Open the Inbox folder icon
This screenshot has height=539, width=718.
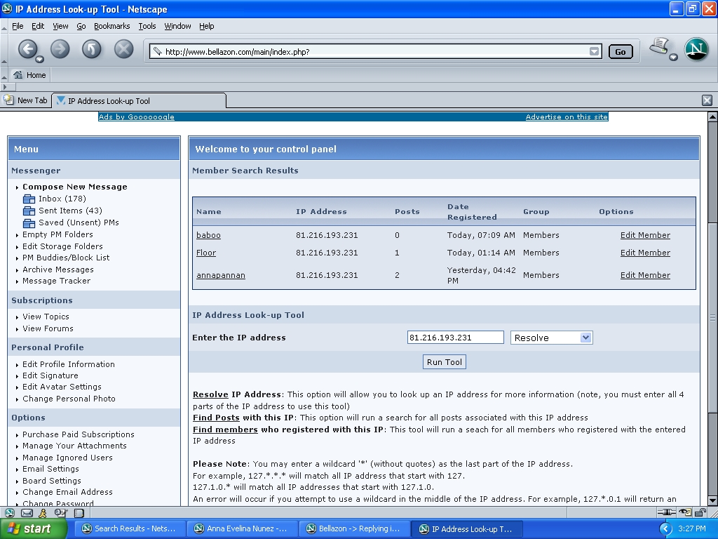pos(29,199)
